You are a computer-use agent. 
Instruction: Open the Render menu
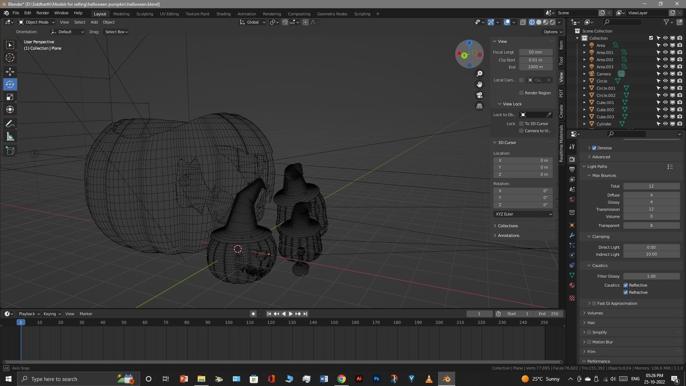43,13
